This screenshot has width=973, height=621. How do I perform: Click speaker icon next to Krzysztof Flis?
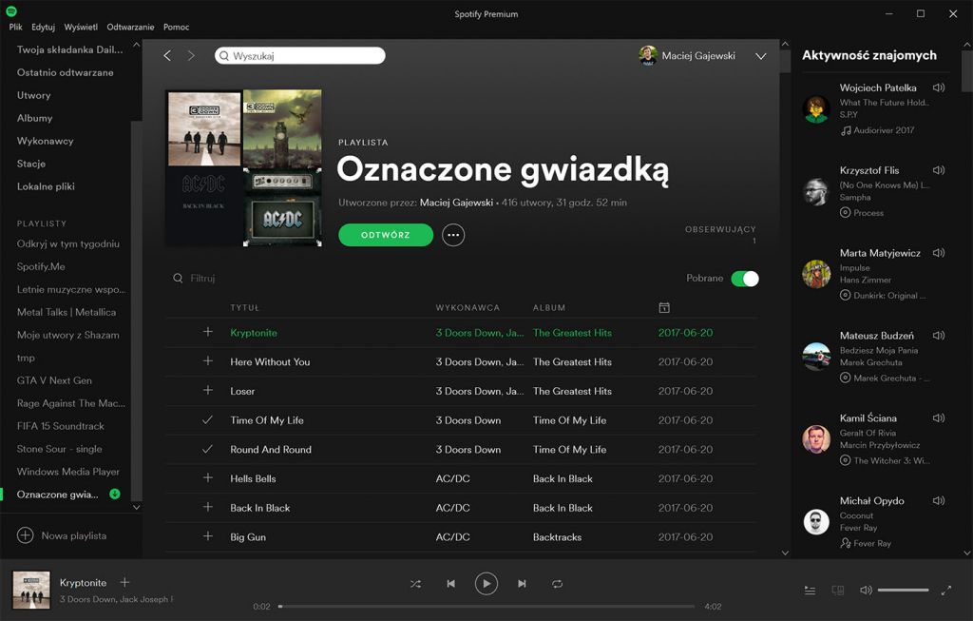[939, 170]
